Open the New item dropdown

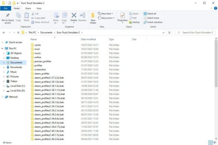pyautogui.click(x=105, y=13)
